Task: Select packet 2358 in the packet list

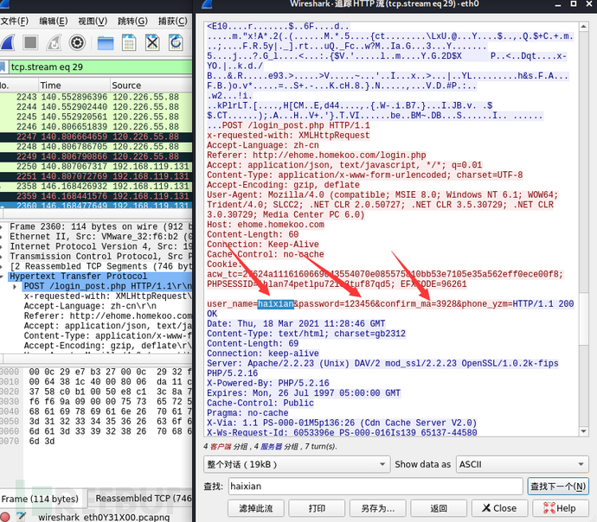Action: coord(96,186)
